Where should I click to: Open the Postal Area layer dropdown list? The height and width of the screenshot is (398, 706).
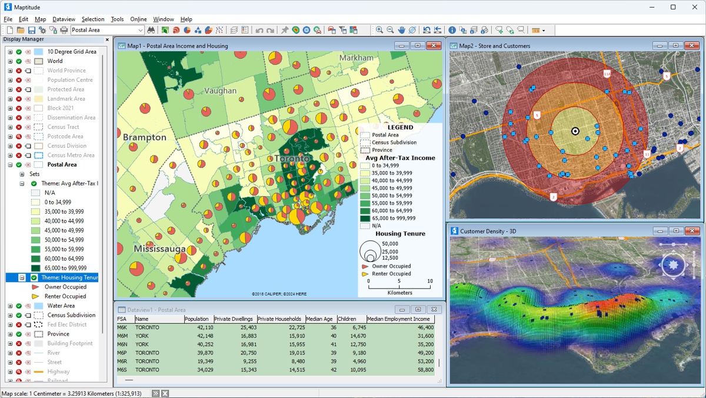point(141,29)
